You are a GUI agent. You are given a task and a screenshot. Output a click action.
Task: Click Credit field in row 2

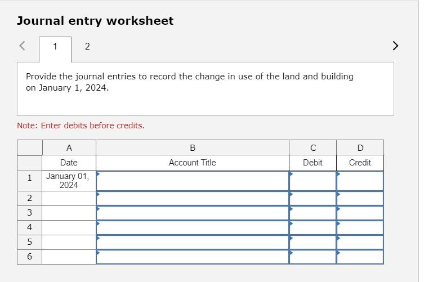tap(360, 199)
